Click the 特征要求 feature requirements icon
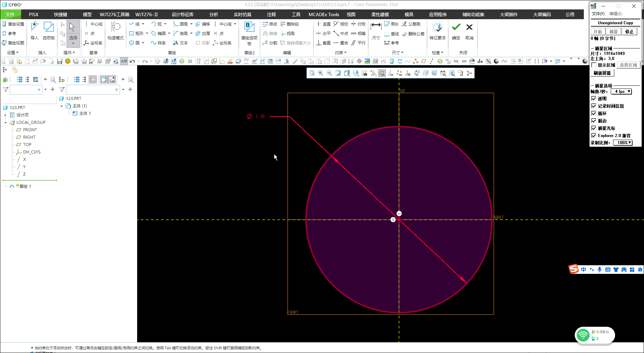This screenshot has height=353, width=644. pos(437,31)
